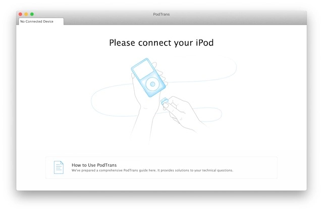Click the document icon beside the guide
The width and height of the screenshot is (323, 212).
59,167
